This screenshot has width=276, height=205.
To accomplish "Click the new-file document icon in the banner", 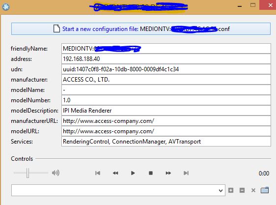I will [x=56, y=29].
